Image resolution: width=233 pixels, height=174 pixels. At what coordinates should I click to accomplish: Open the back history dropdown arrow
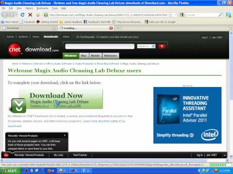(16, 15)
